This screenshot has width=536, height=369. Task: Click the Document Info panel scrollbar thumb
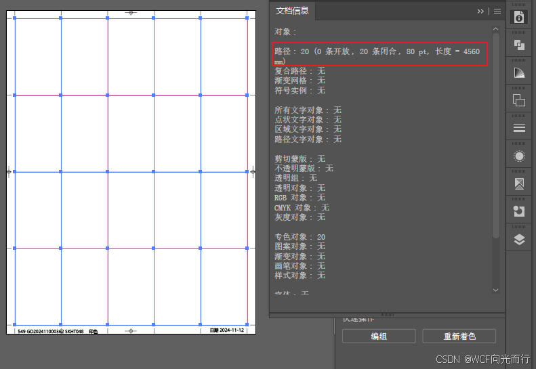click(x=495, y=135)
